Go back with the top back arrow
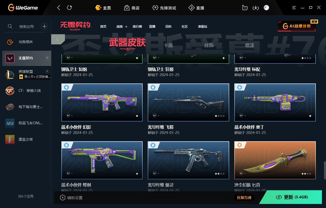This screenshot has width=326, height=208. tap(59, 8)
